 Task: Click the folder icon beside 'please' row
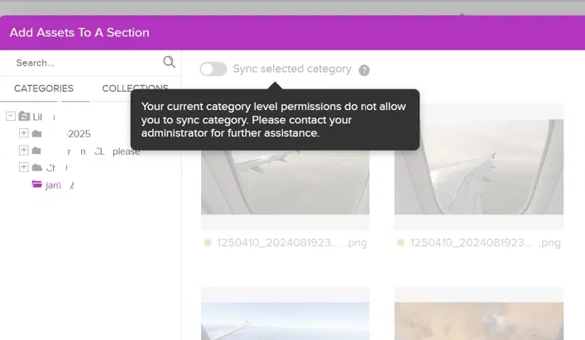pyautogui.click(x=36, y=151)
